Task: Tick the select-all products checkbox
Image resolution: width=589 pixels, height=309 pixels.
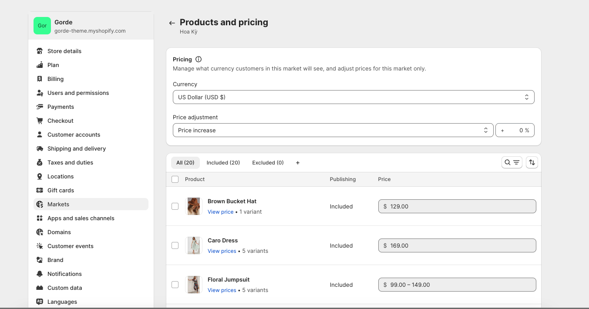Action: click(175, 179)
